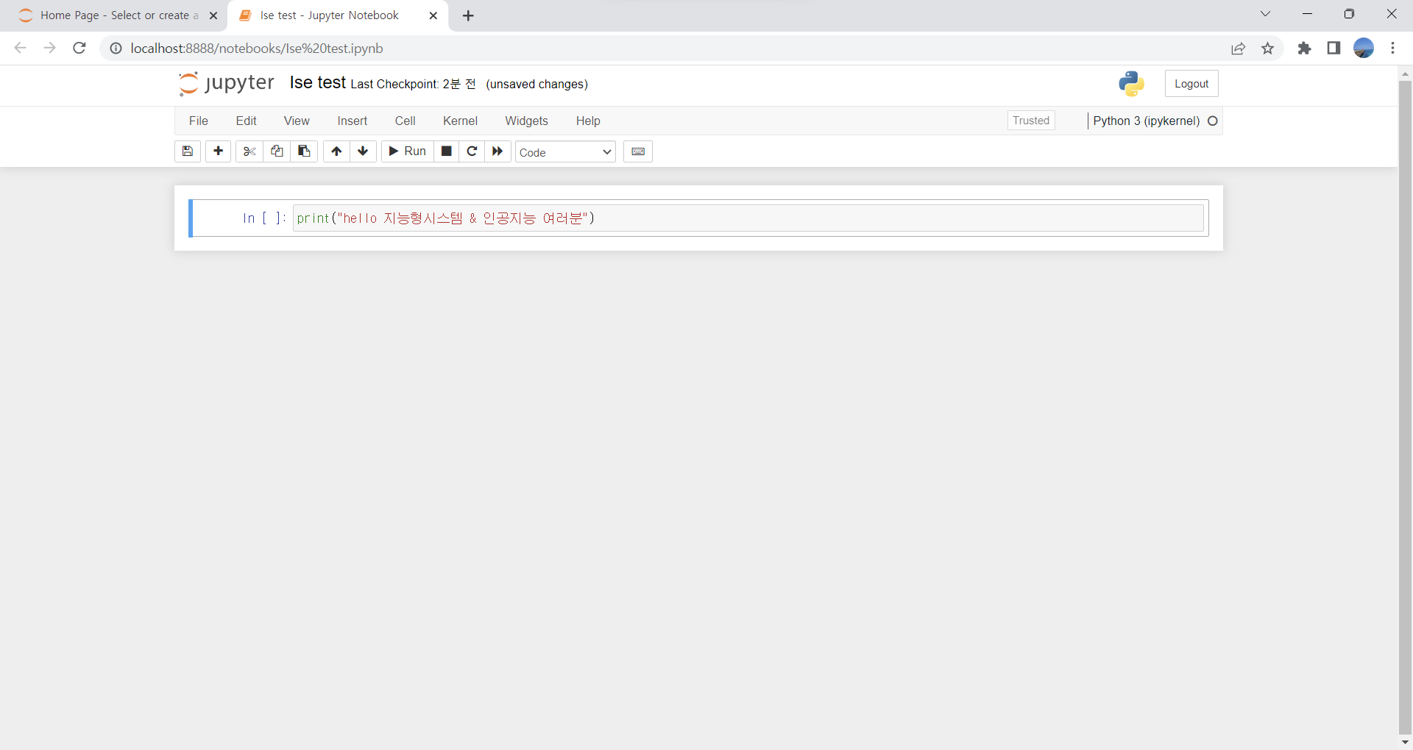Screen dimensions: 1413x750
Task: Save the notebook with the floppy disk icon
Action: coord(188,151)
